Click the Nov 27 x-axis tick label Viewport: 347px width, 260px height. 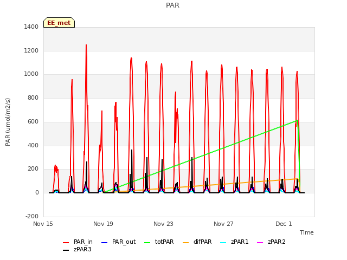pyautogui.click(x=223, y=224)
